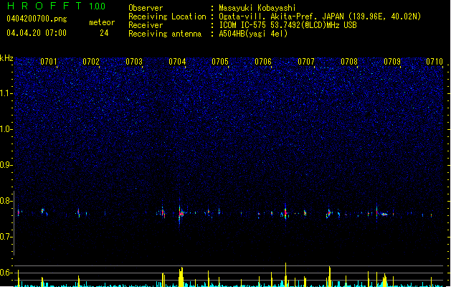Click the 'Receiving antenna' field label
The image size is (451, 287).
tap(165, 34)
